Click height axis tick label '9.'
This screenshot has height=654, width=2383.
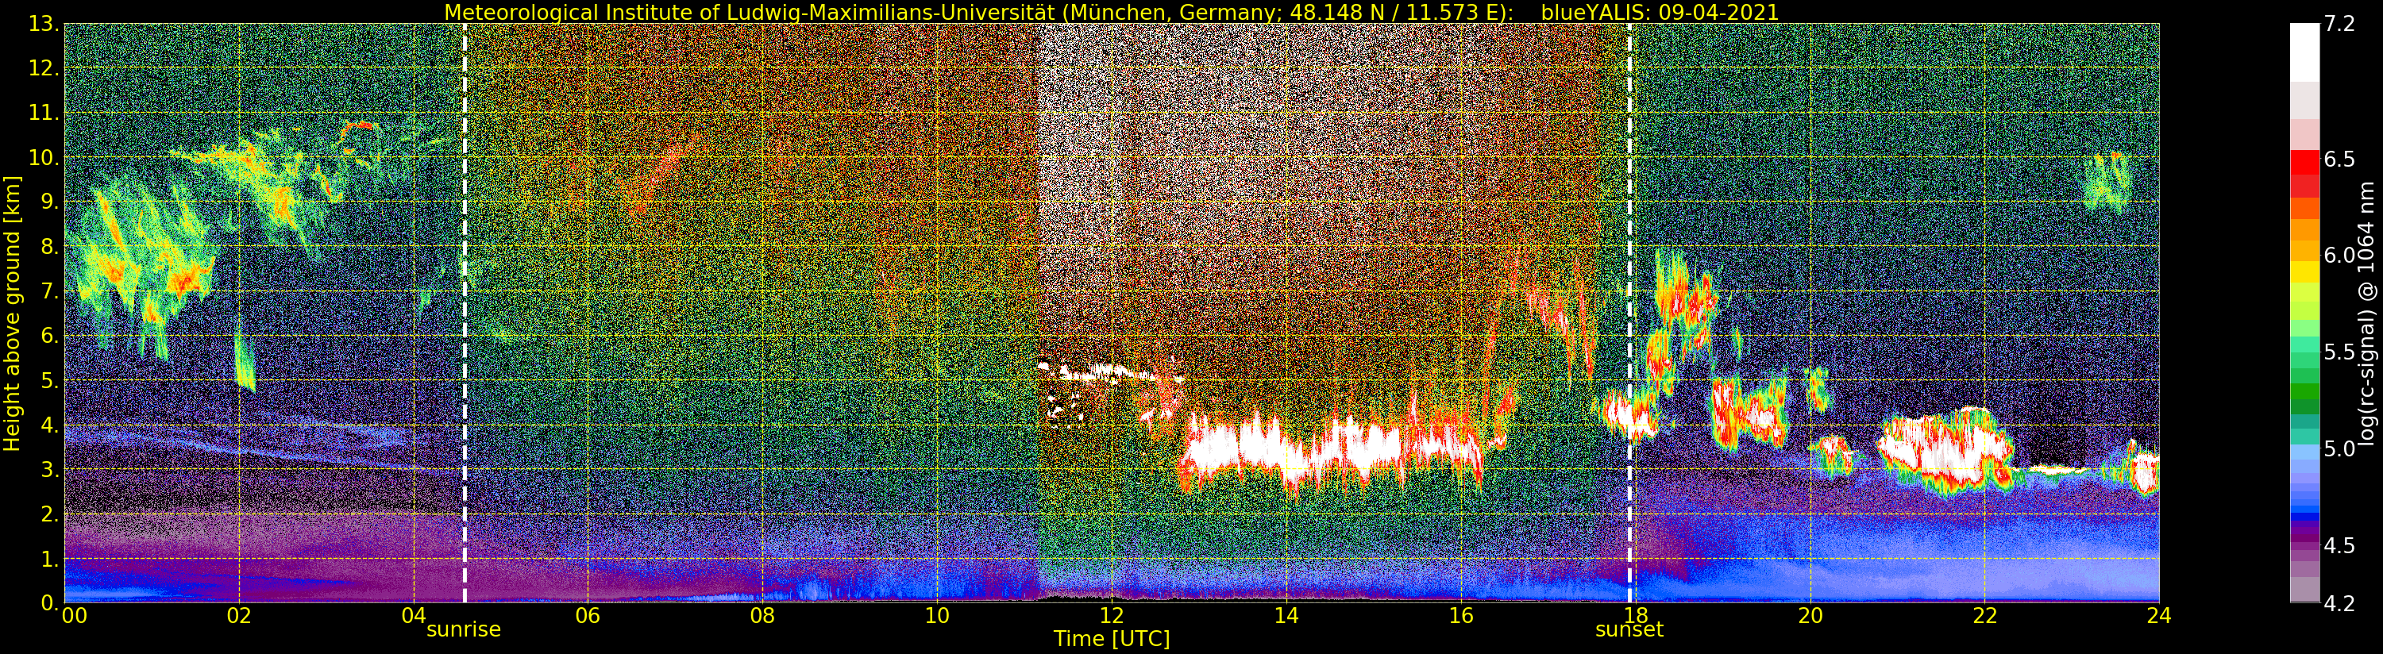click(50, 202)
